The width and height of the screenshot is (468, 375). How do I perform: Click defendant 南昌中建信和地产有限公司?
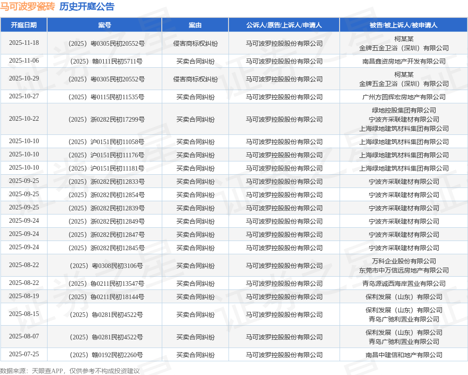click(x=404, y=355)
